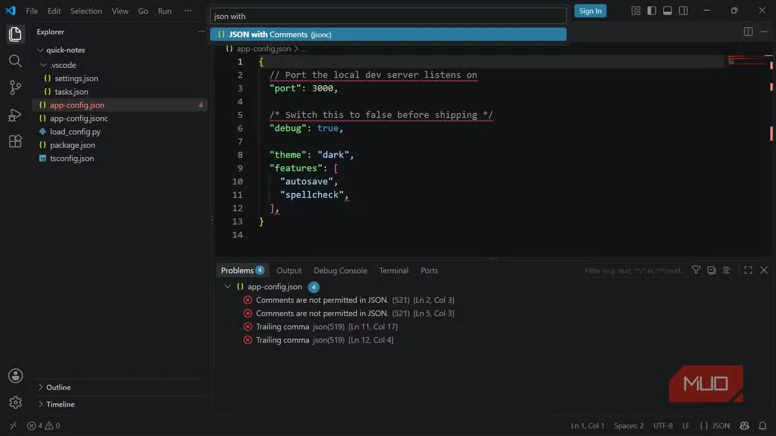Open Customize Layout icon in title bar
Screen dimensions: 776x436
(636, 11)
